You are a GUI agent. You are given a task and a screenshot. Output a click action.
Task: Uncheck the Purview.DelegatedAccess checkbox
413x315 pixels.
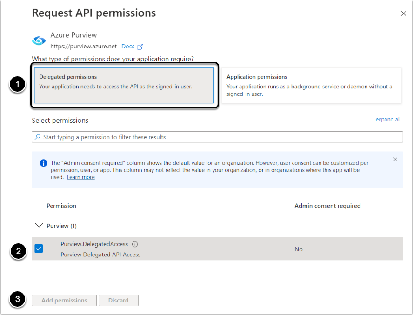point(39,249)
